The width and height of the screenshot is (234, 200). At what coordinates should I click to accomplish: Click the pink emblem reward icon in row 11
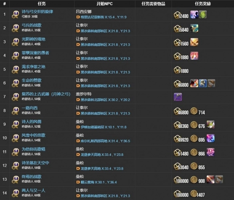210,152
